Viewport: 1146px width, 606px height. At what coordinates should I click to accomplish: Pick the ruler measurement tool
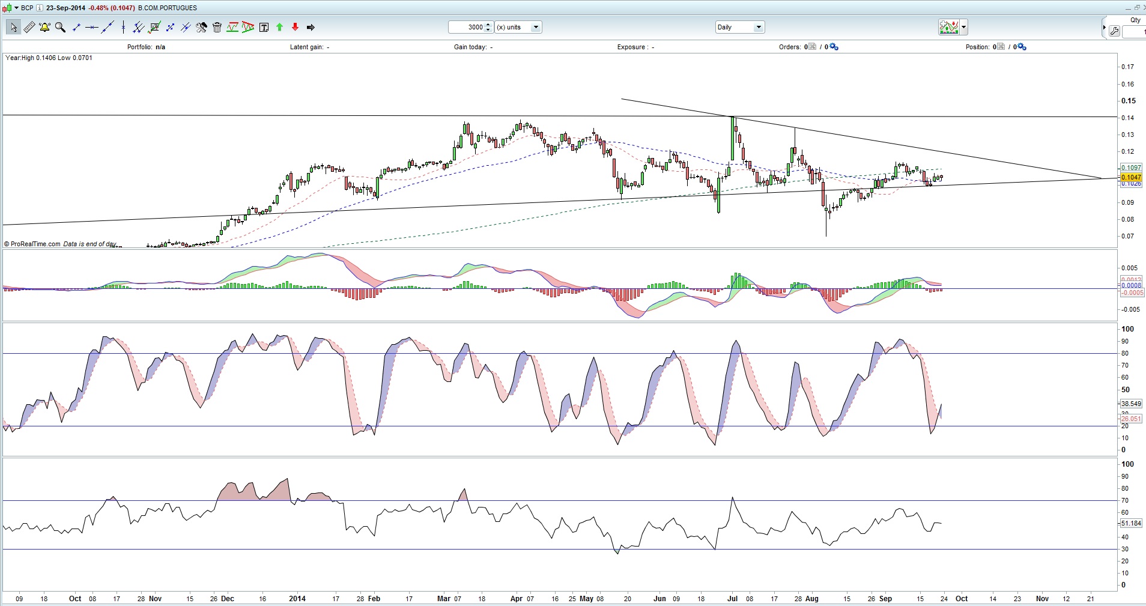[29, 27]
